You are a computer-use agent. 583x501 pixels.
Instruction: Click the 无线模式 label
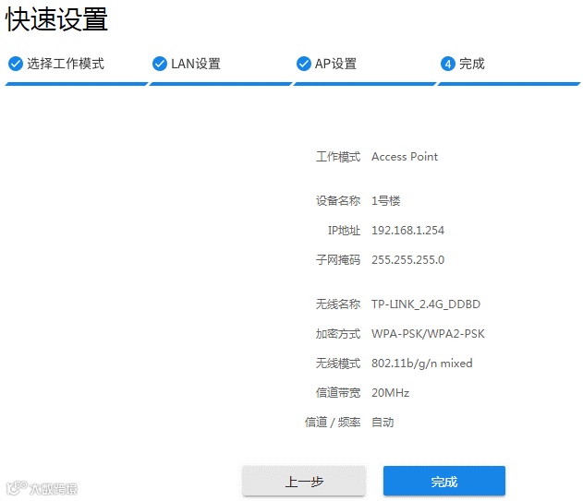pyautogui.click(x=338, y=364)
